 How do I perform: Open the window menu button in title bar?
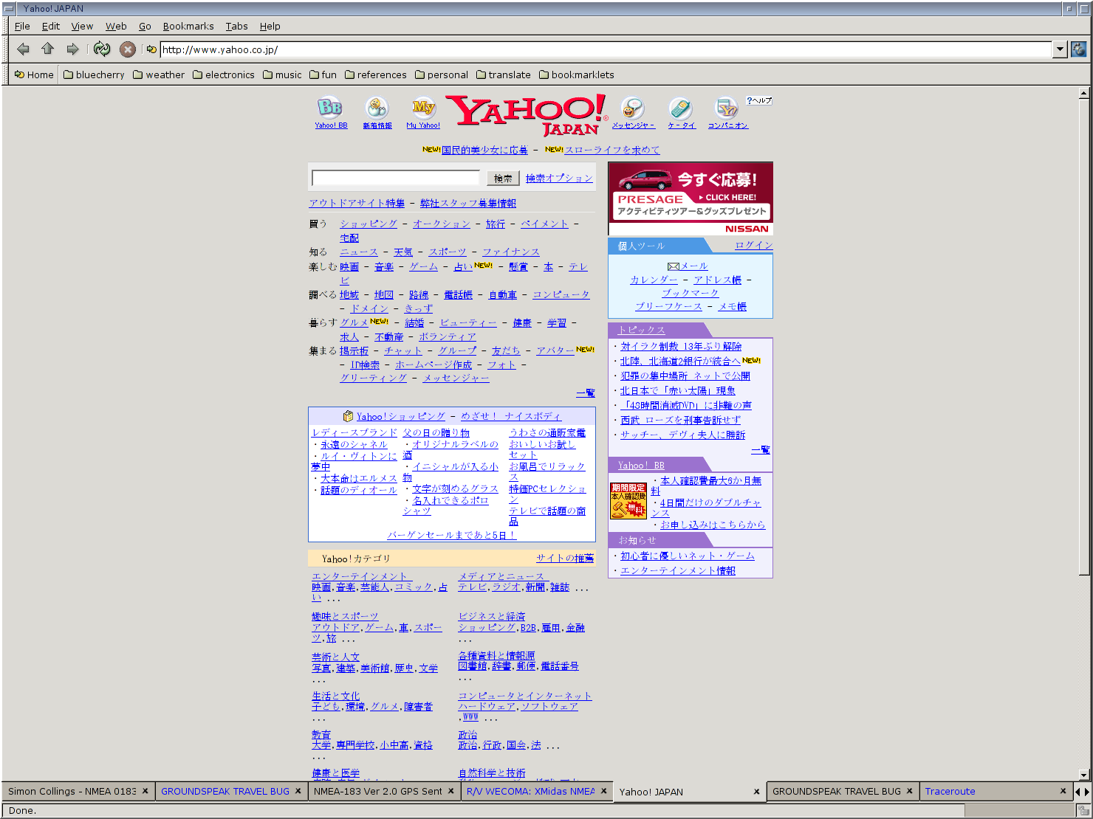(9, 9)
